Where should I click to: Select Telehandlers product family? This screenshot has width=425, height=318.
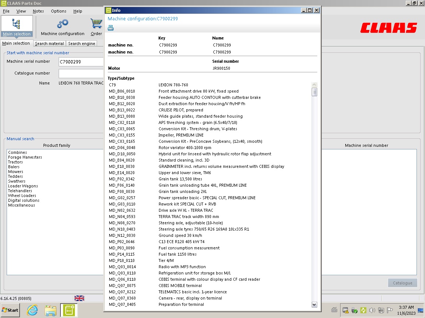20,191
